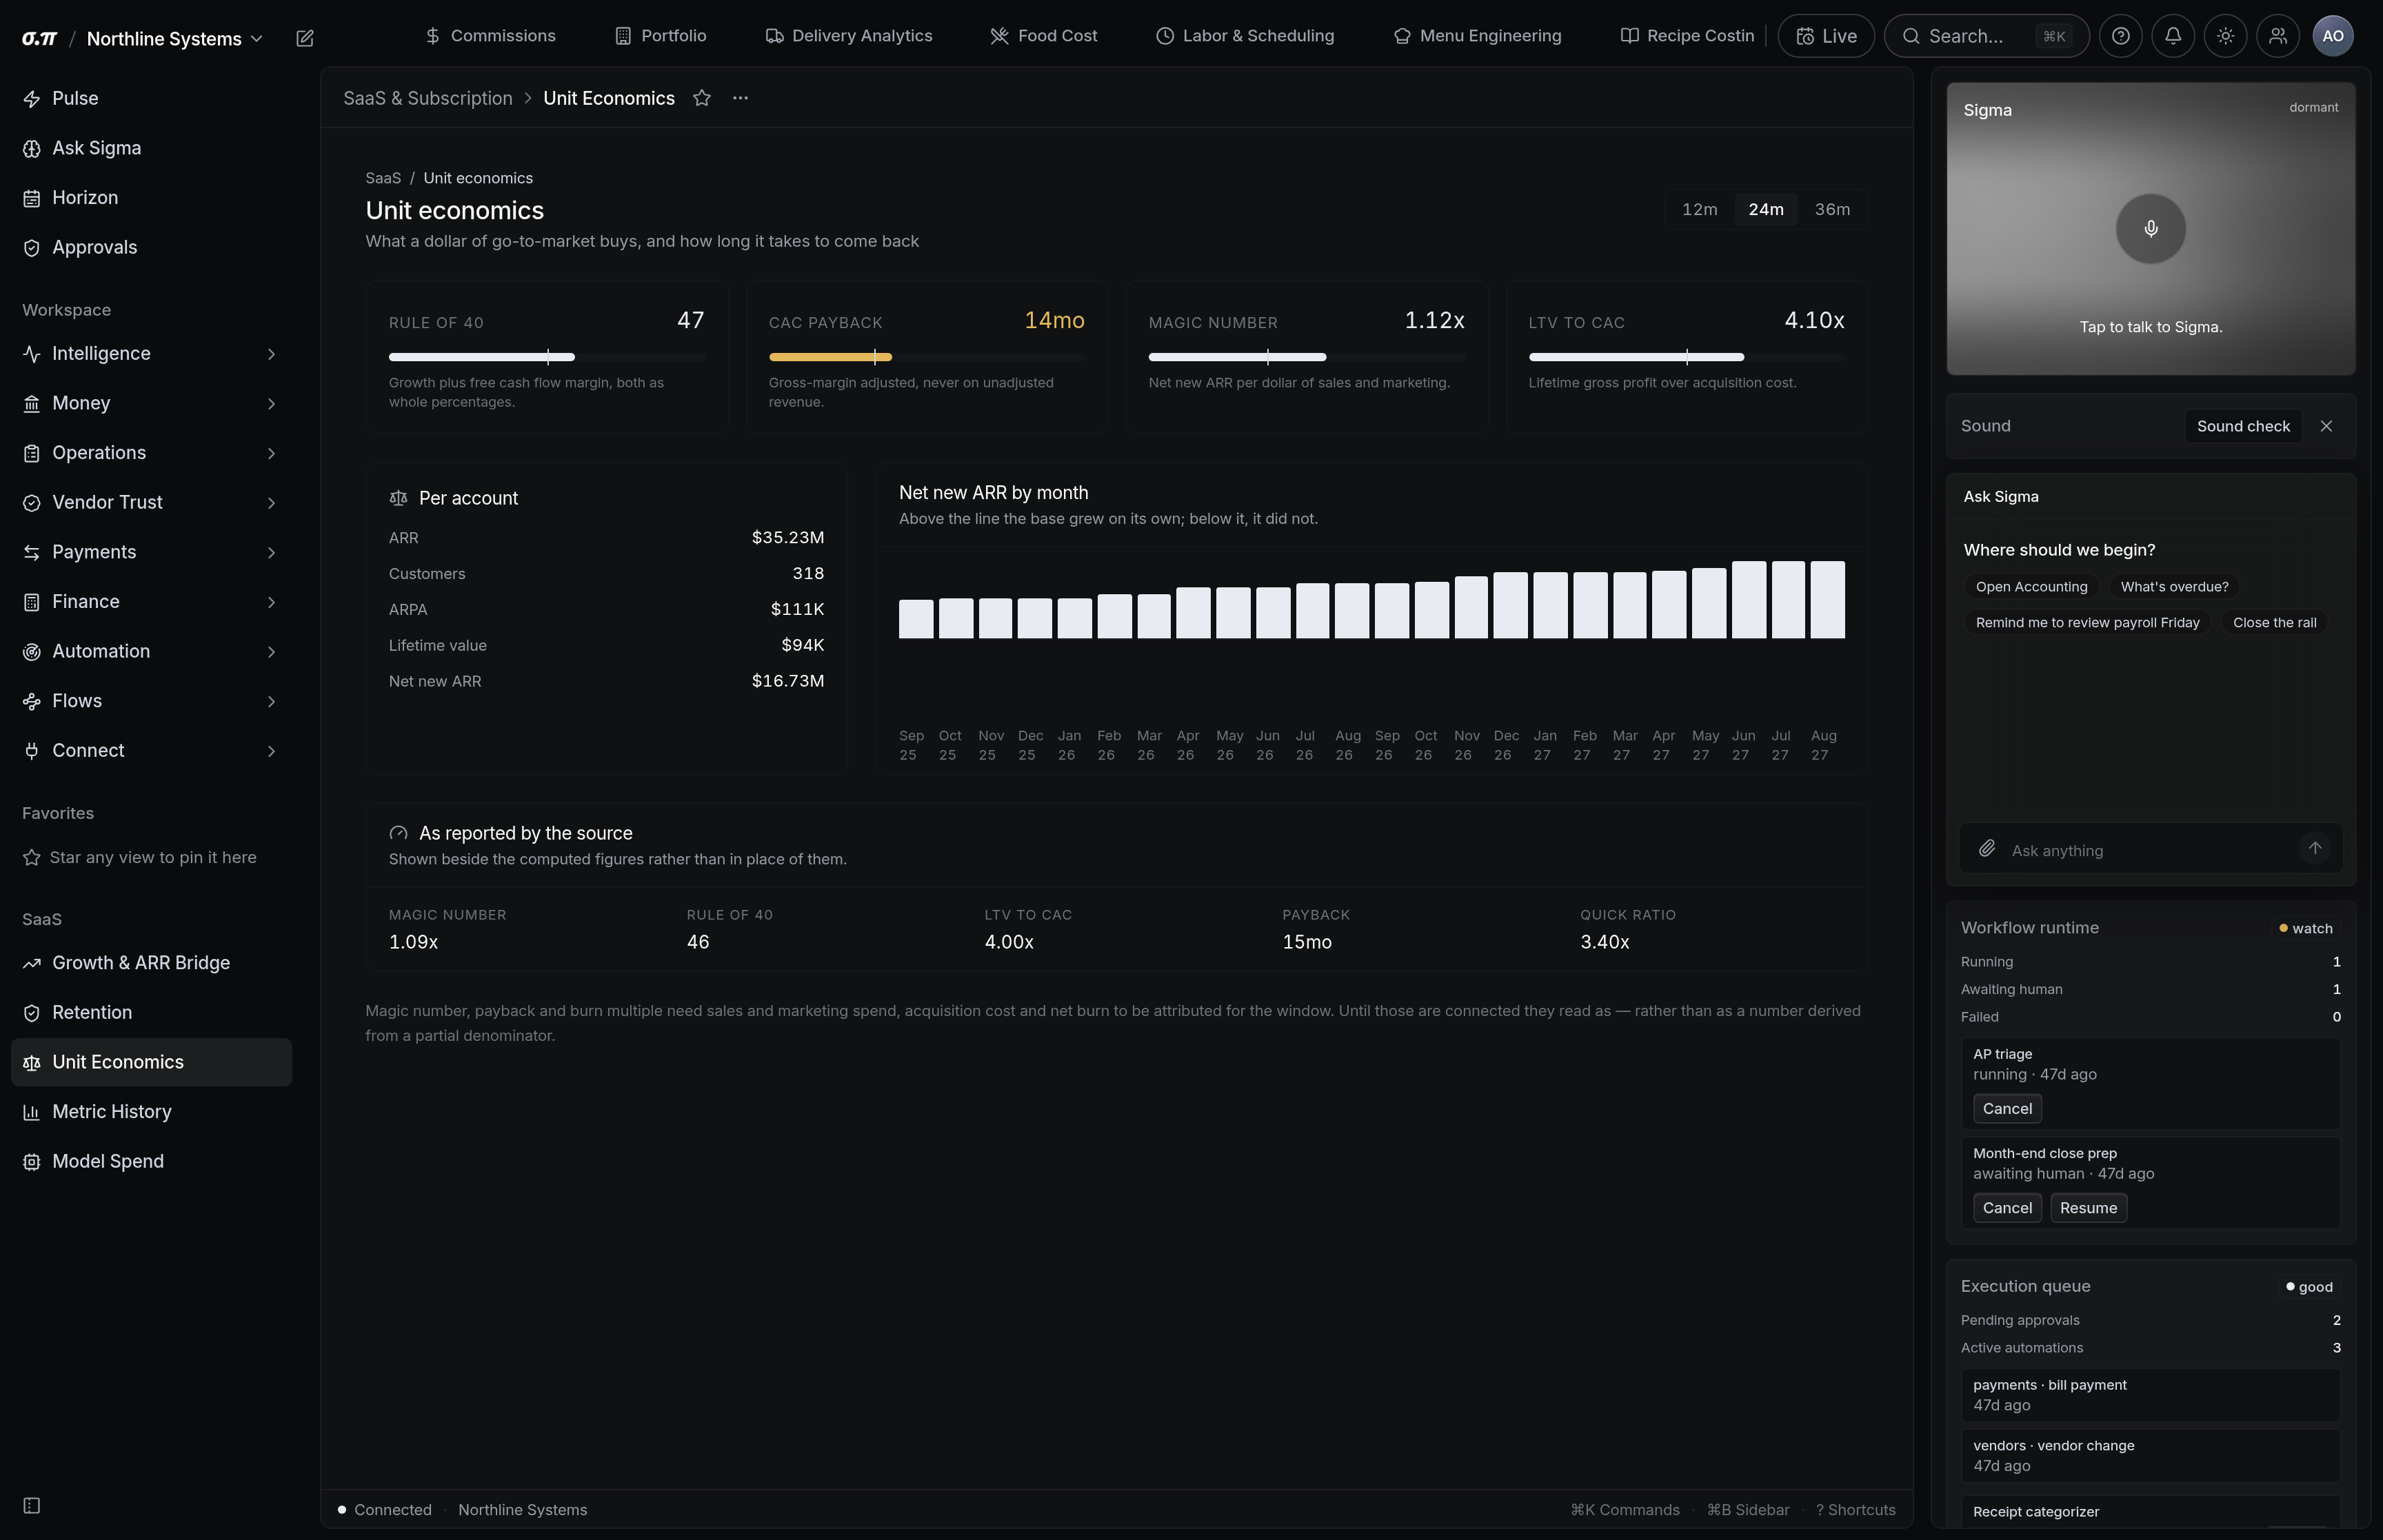The width and height of the screenshot is (2383, 1540).
Task: Click the compose new note icon
Action: [x=305, y=38]
